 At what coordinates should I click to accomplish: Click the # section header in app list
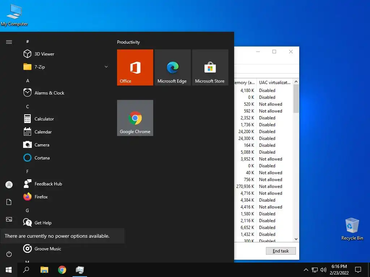coord(27,41)
